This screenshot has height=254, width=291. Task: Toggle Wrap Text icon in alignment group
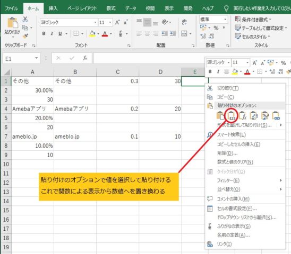184,22
